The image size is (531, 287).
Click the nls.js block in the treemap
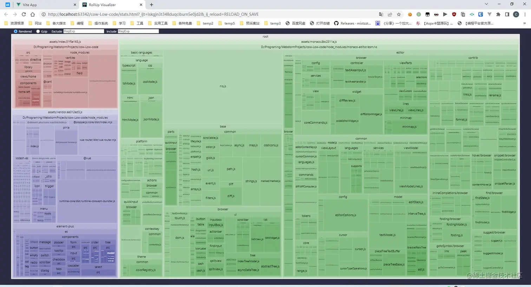point(223,86)
